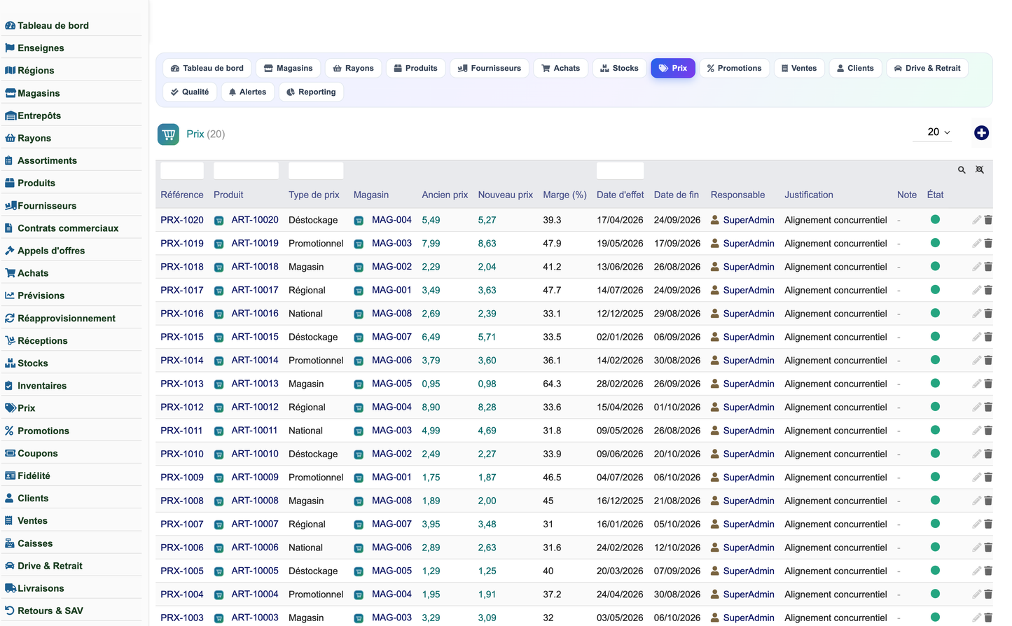Open the ART-10008 product link
The width and height of the screenshot is (1012, 626).
coord(255,501)
